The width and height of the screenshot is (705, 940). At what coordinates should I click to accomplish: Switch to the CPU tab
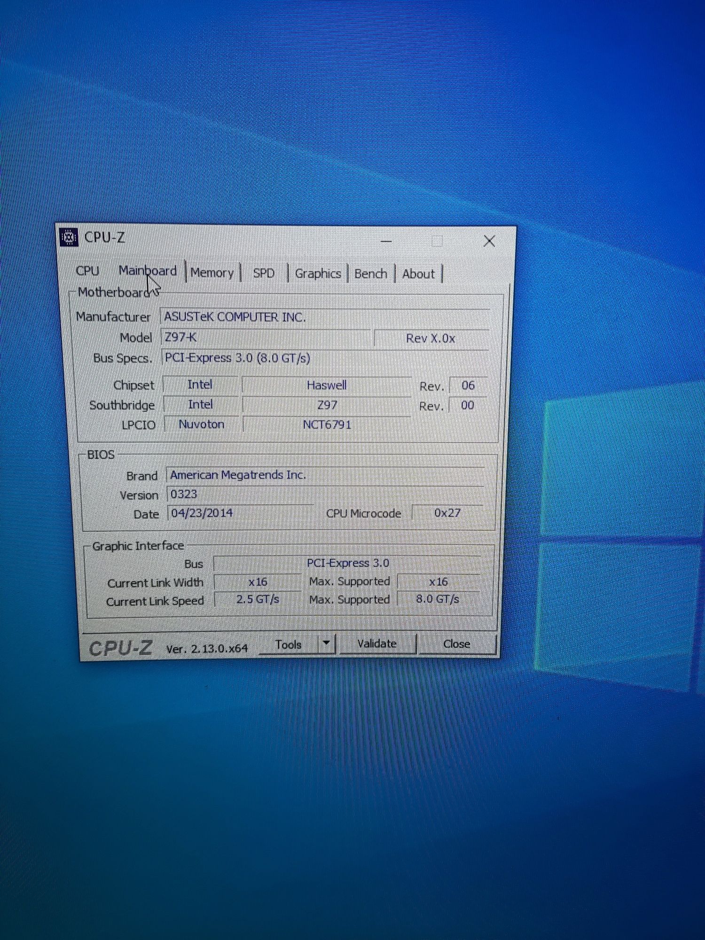point(87,271)
